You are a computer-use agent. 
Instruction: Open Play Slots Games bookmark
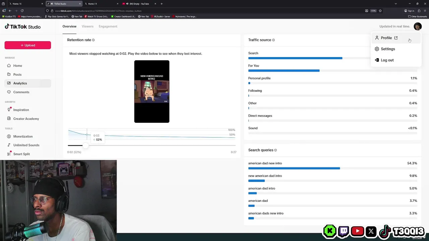[57, 16]
